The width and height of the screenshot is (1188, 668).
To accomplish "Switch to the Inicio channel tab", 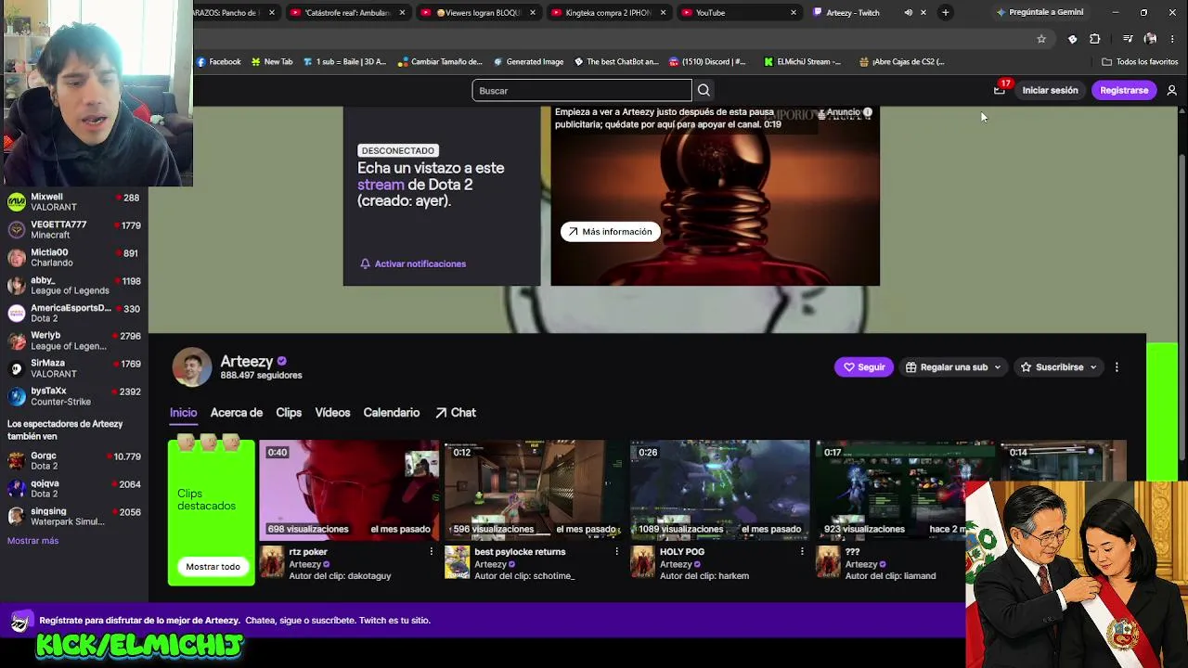I will 183,413.
